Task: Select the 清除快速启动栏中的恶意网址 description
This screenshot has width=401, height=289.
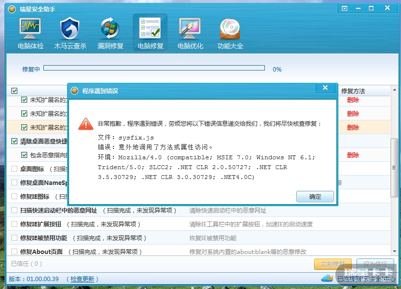Action: tap(227, 211)
